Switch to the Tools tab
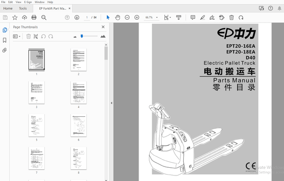The height and width of the screenshot is (181, 284). 23,8
